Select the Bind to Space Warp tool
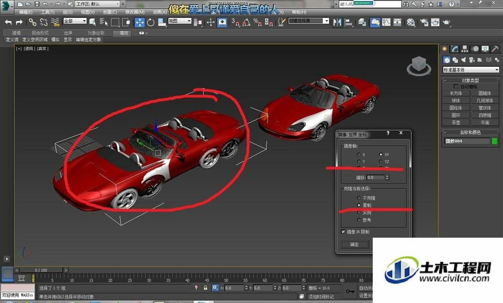Viewport: 503px width, 303px height. pyautogui.click(x=55, y=22)
